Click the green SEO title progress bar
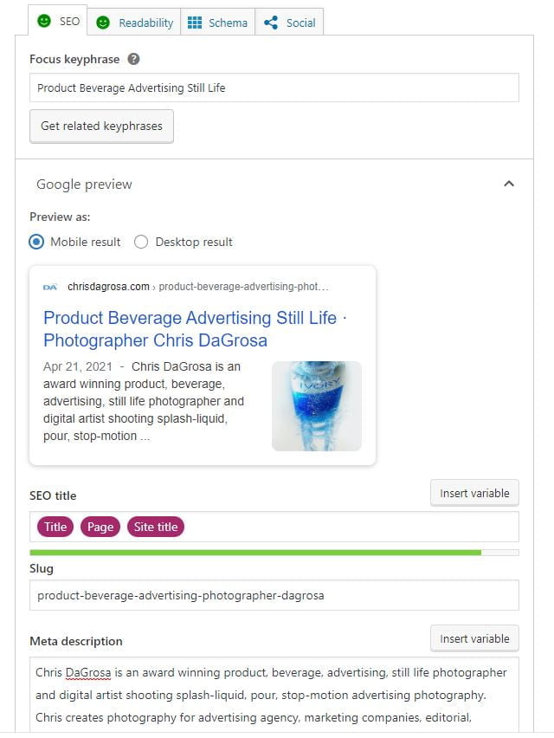The width and height of the screenshot is (554, 738). coord(255,552)
